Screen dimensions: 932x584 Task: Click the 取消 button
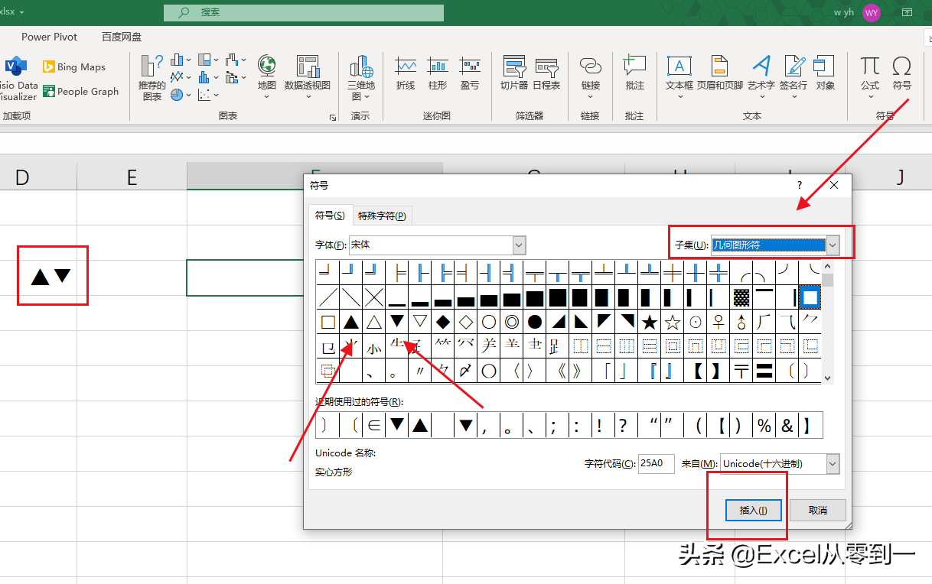818,510
